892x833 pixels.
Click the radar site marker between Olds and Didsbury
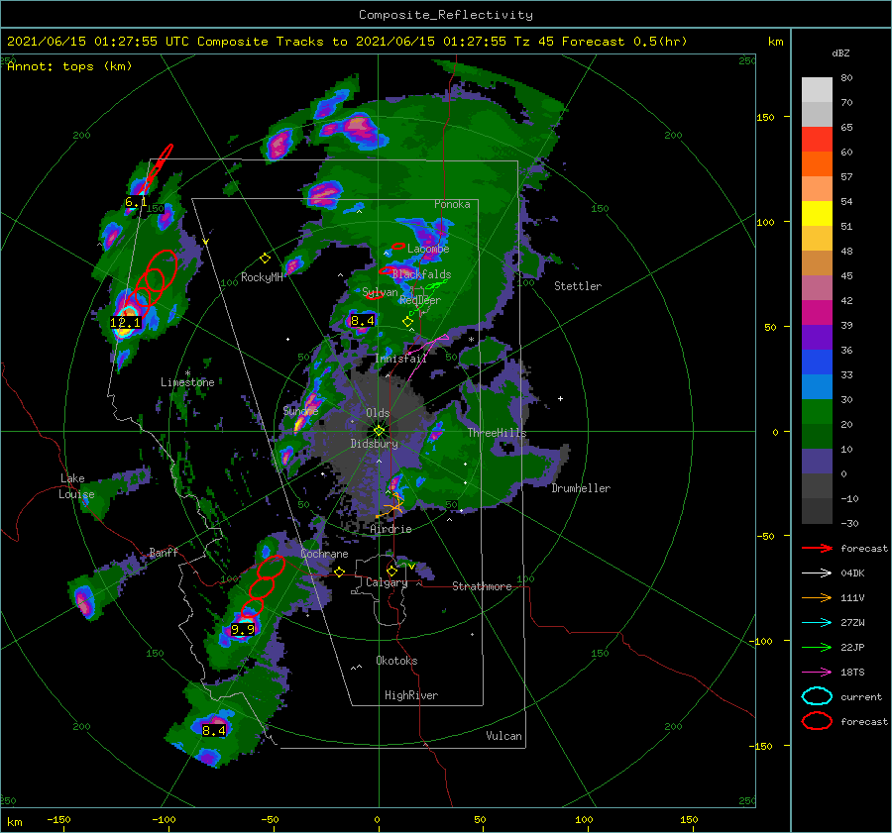(379, 431)
